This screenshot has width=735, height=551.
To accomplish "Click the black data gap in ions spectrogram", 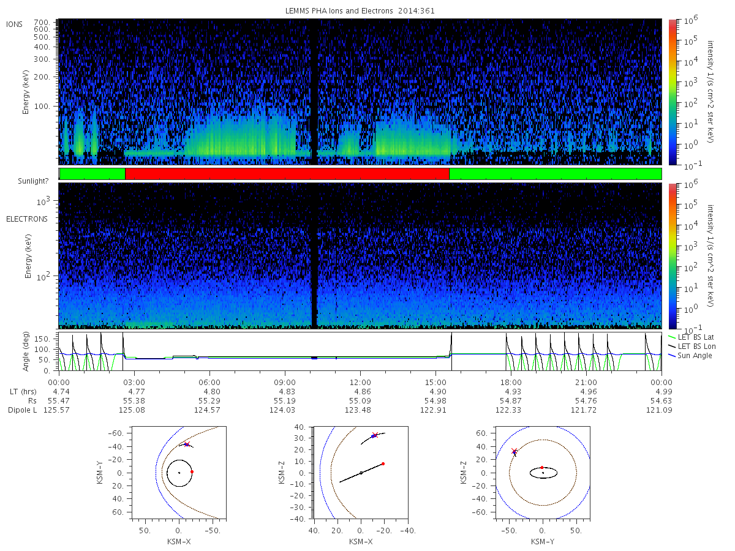I will coord(314,91).
